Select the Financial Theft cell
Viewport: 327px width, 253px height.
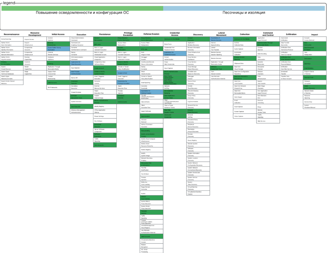click(314, 78)
